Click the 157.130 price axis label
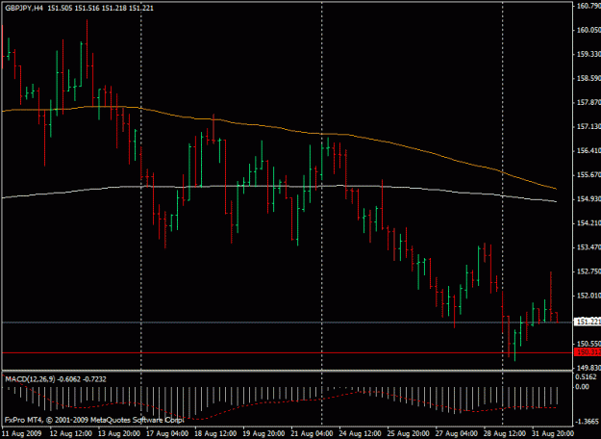Screen dimensions: 601x439 [588, 126]
